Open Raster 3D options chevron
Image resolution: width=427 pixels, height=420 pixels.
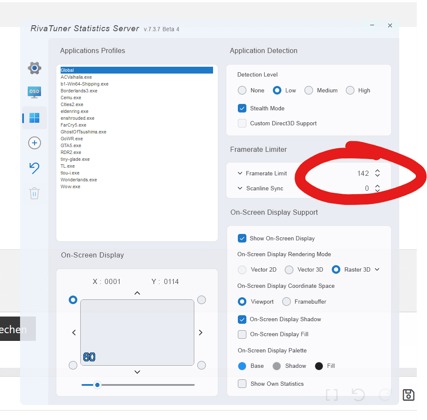click(x=377, y=269)
